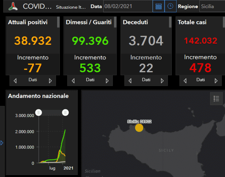Click the 2021 axis label on chart
225x177 pixels.
pos(68,168)
